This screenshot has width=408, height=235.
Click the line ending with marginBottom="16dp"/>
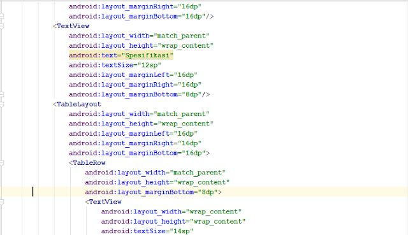click(x=142, y=17)
